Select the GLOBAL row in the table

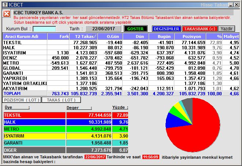[121, 68]
